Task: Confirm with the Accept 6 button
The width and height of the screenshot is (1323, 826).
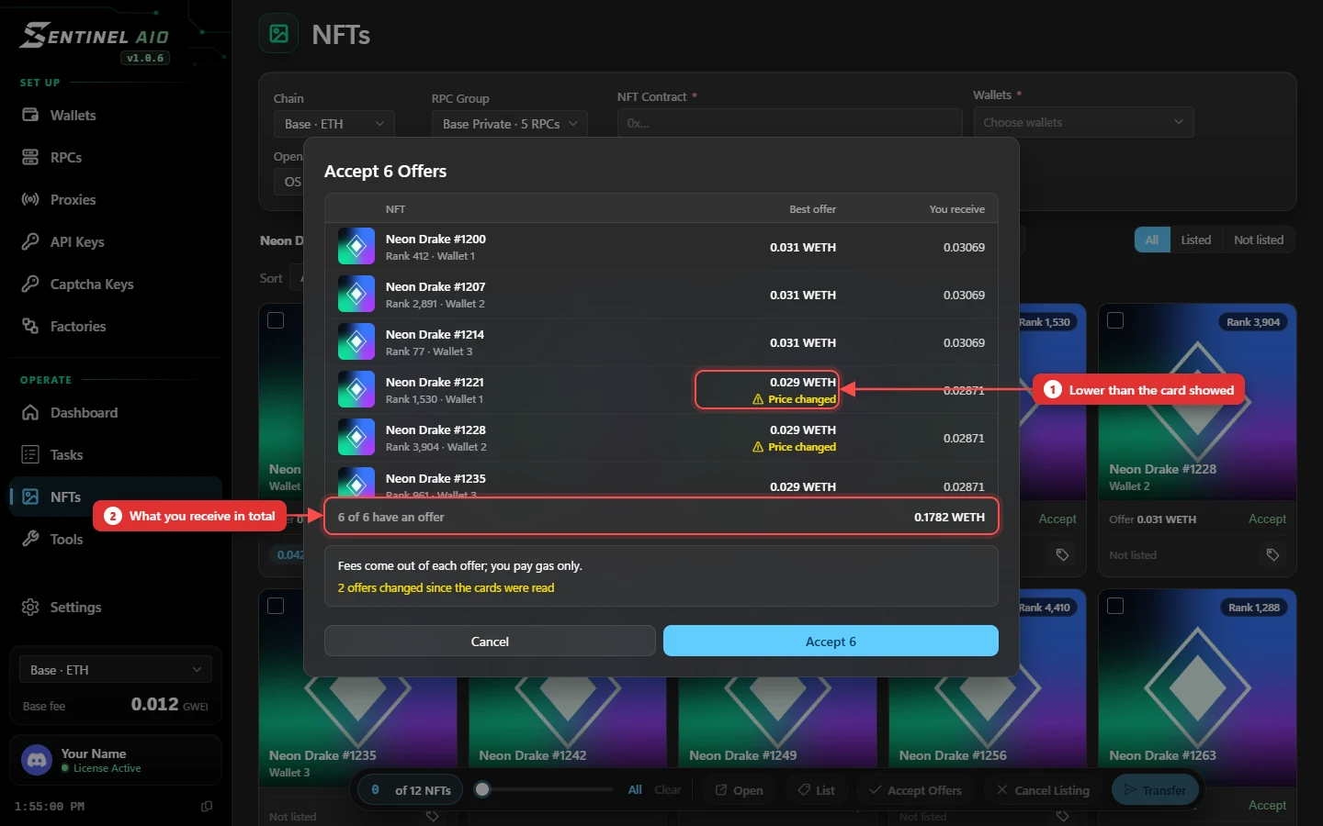Action: point(831,642)
